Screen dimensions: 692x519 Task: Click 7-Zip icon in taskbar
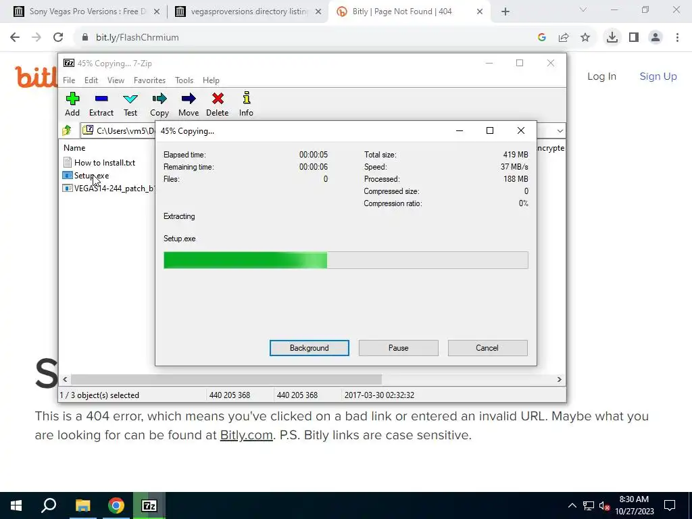coord(149,505)
